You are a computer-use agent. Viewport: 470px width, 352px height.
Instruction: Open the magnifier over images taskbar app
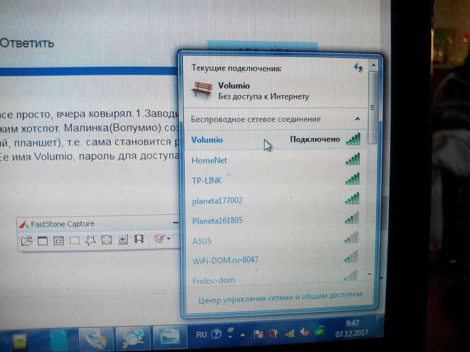[133, 338]
